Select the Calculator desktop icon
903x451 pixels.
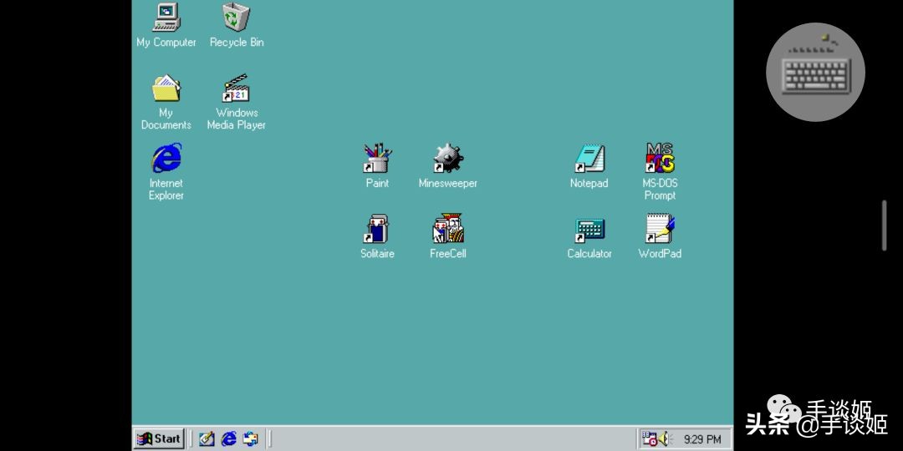click(589, 229)
